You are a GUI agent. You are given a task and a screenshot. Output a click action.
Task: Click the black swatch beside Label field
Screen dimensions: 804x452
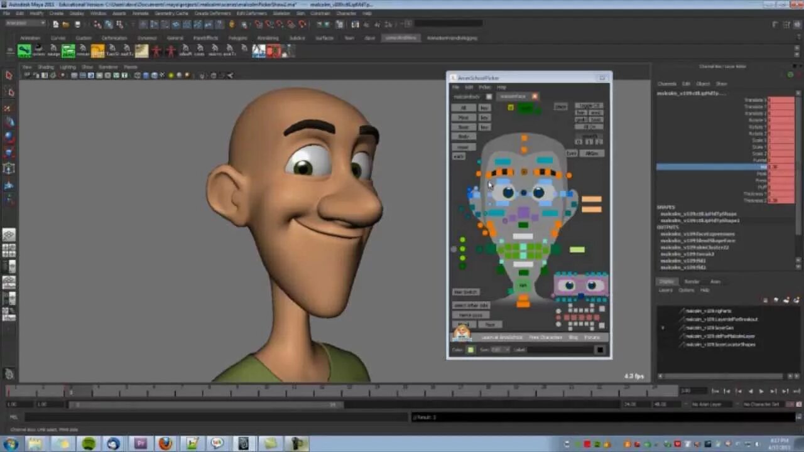click(600, 350)
